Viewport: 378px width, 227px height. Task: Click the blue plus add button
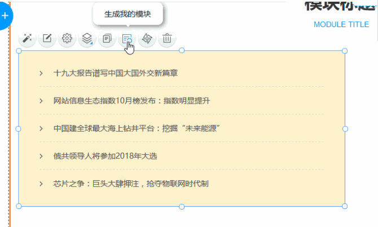click(x=5, y=16)
